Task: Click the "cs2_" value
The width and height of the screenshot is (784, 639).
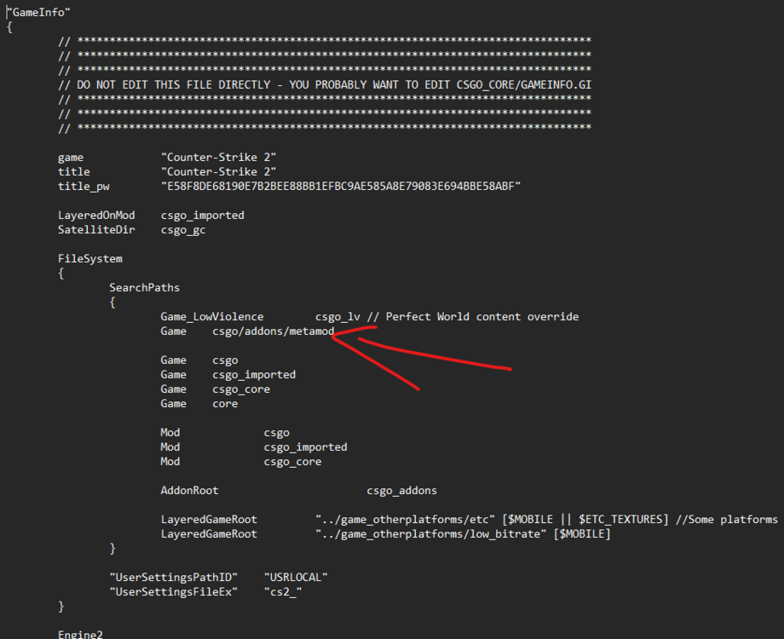Action: click(x=283, y=592)
